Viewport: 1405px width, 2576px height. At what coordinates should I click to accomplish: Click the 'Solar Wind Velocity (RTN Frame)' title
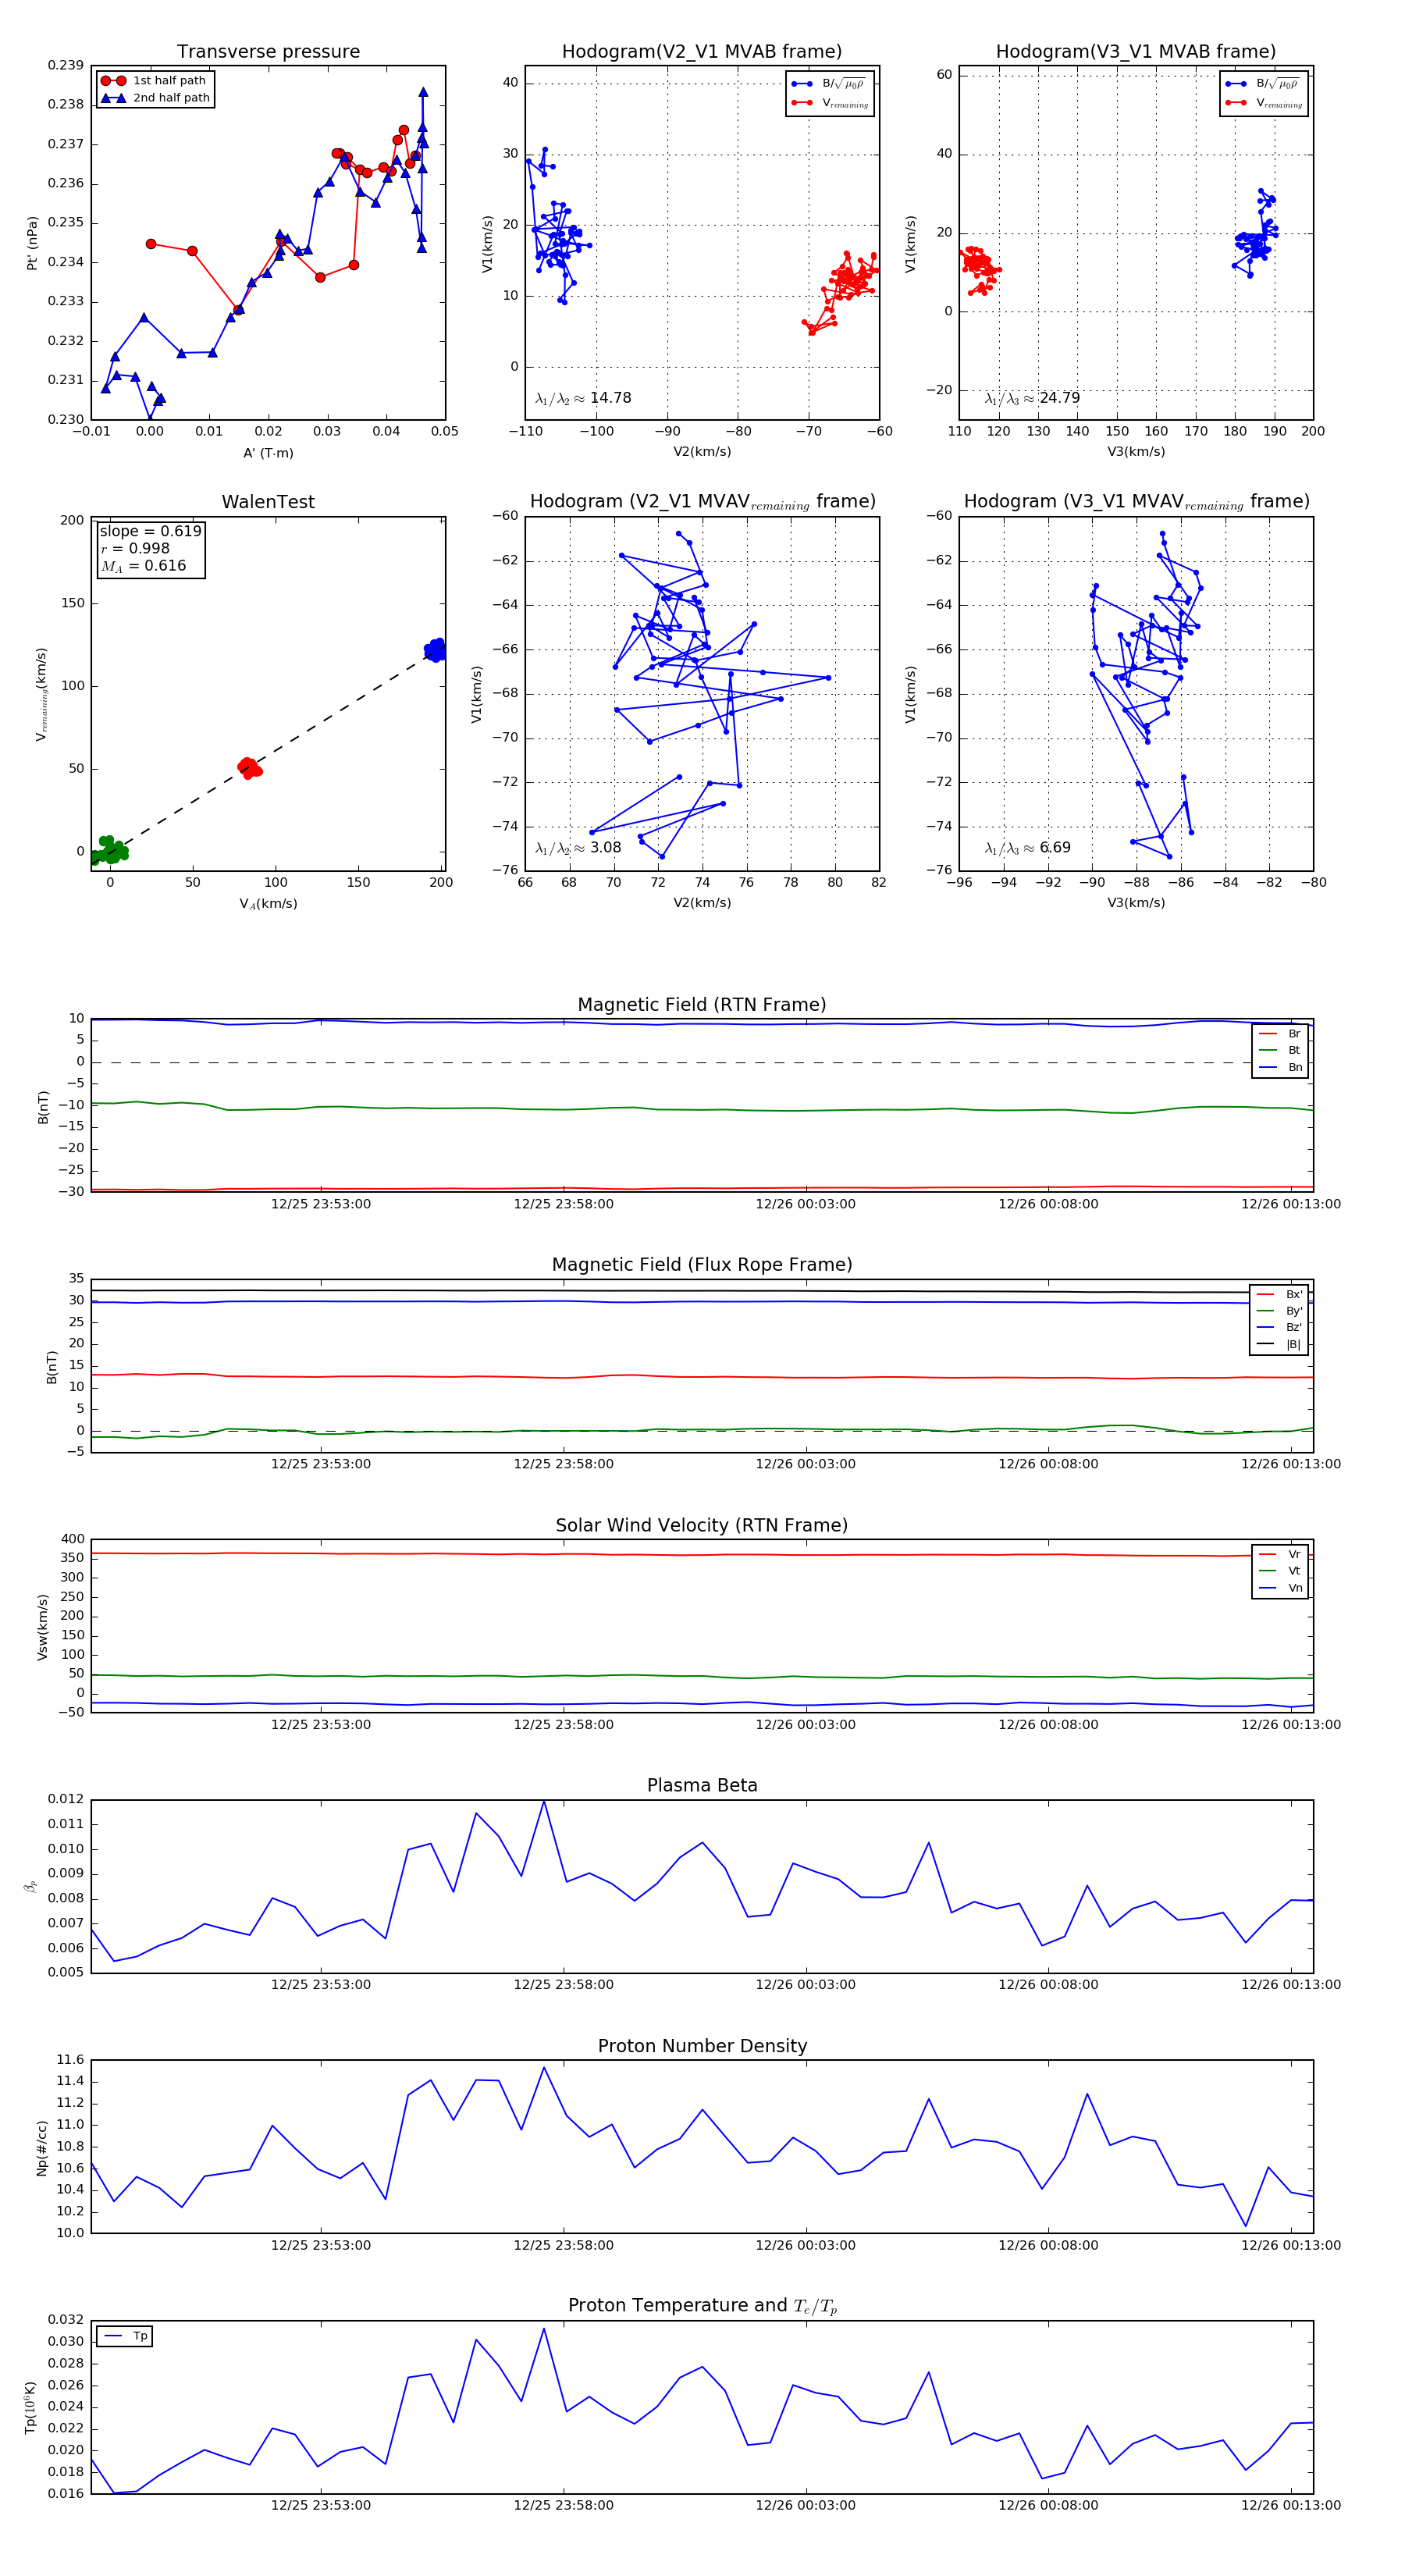[x=702, y=1525]
